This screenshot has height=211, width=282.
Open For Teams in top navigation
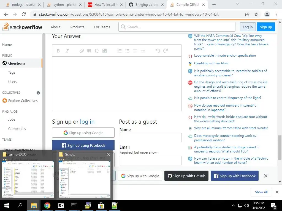102,27
